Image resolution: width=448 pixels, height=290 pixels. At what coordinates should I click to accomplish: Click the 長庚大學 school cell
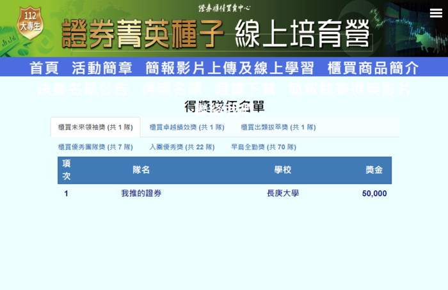282,193
